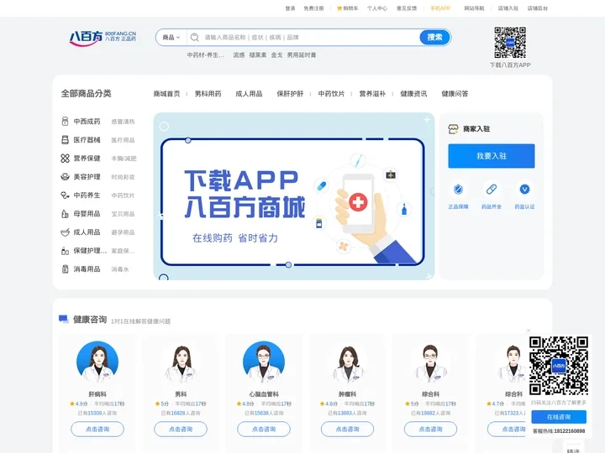Click the 感冒清热 subcategory link
Viewport: 605px width, 453px height.
click(123, 122)
